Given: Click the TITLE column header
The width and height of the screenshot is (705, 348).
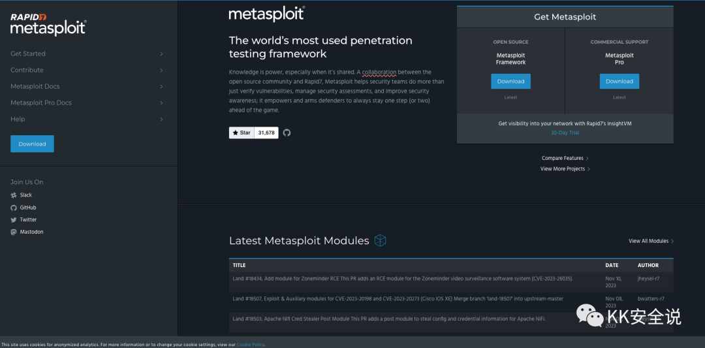Looking at the screenshot, I should coord(239,265).
